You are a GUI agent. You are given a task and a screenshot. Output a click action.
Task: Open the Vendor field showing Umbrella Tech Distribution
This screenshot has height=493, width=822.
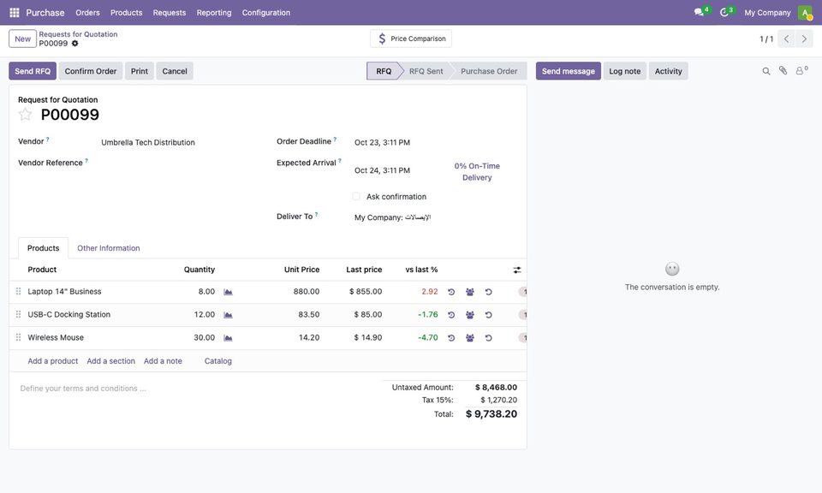coord(179,142)
